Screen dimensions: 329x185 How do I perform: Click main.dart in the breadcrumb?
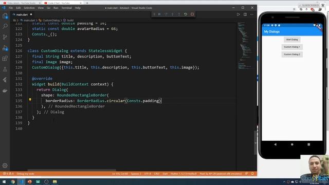[x=29, y=21]
